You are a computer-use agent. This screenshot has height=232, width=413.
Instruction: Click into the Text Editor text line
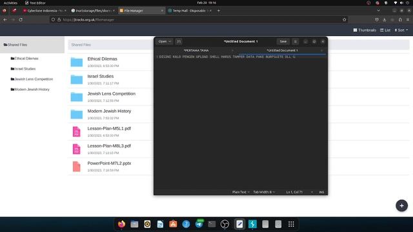pyautogui.click(x=227, y=57)
